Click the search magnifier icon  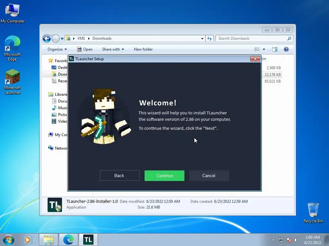(289, 38)
